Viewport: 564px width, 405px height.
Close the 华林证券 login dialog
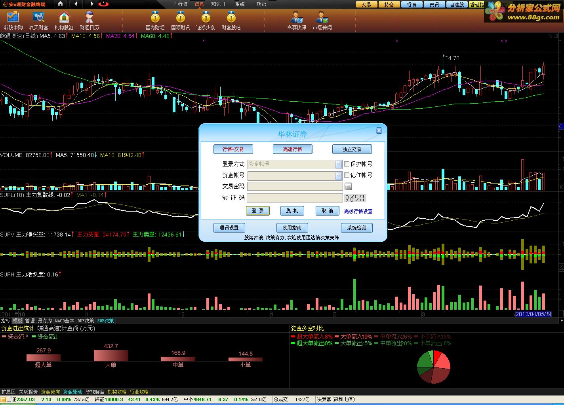click(379, 131)
